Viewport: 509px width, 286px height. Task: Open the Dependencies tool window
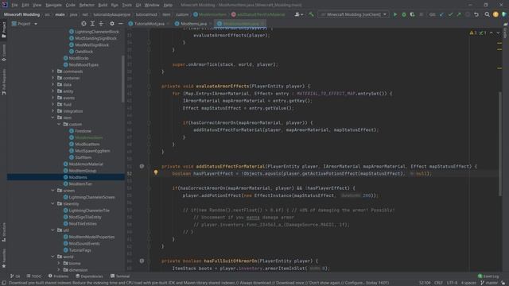coord(89,276)
